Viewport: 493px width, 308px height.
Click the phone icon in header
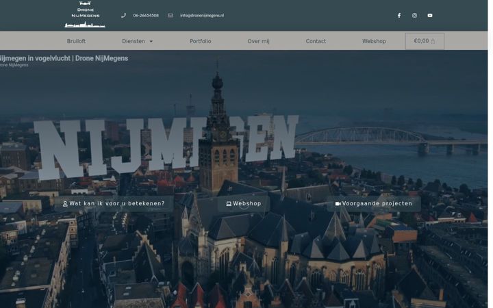click(123, 15)
